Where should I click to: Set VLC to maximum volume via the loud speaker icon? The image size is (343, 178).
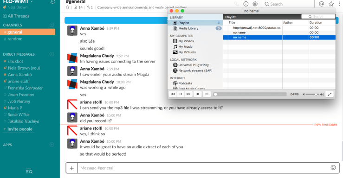tap(322, 95)
